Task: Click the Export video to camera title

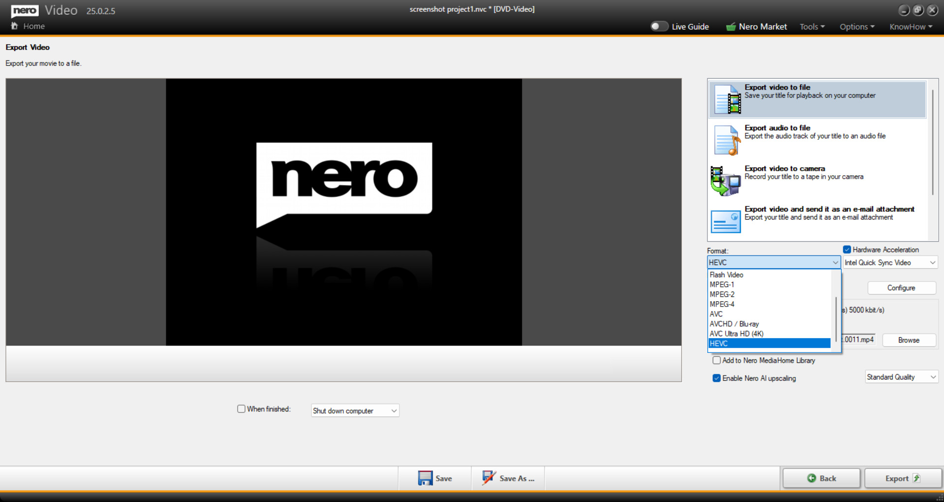Action: pos(785,168)
